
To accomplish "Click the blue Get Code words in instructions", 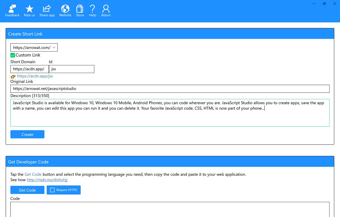I will click(33, 174).
